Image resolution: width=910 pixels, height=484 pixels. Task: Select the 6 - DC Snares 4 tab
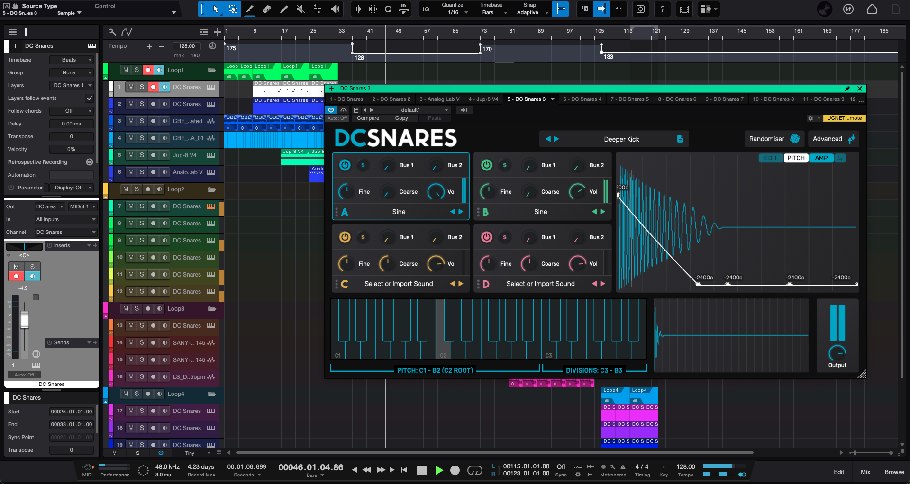tap(582, 99)
